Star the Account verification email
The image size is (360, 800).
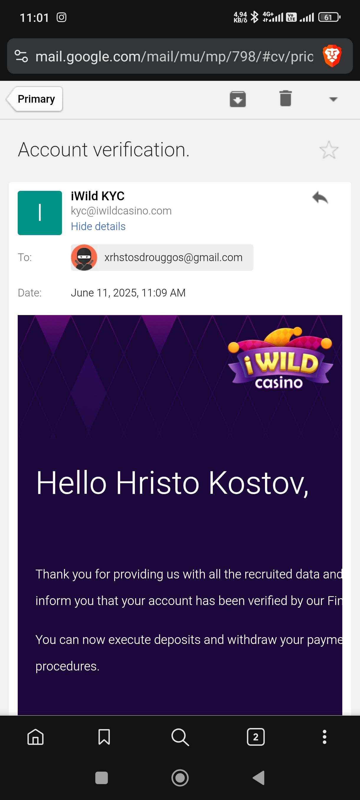coord(329,150)
